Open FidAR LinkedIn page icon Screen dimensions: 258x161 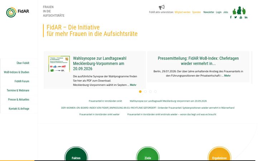(x=246, y=17)
